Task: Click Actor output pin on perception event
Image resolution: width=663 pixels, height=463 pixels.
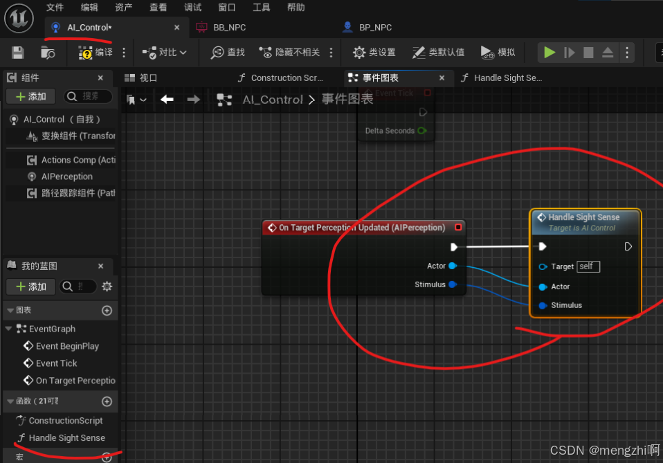Action: pos(453,266)
